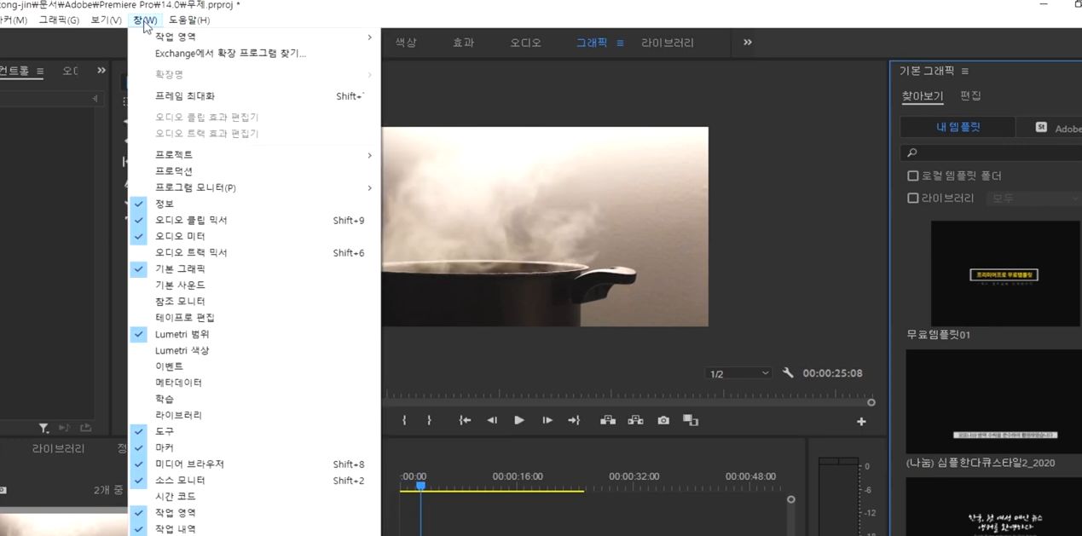Step forward one frame
1082x536 pixels.
click(547, 420)
